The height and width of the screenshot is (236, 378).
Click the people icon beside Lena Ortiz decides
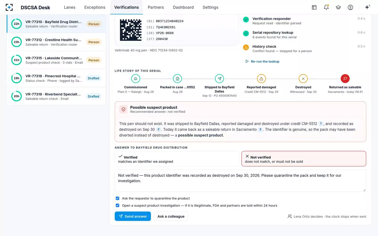click(290, 216)
